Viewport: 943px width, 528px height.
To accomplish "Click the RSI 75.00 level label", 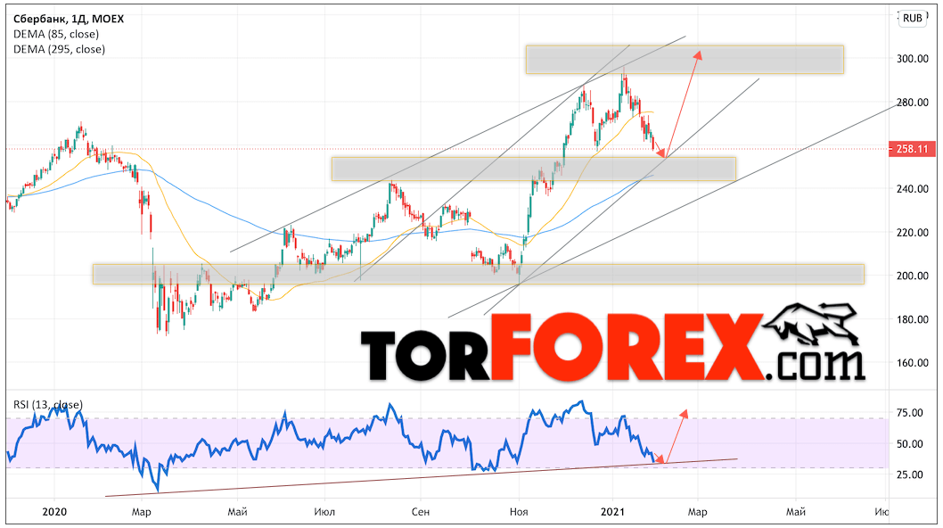I will (909, 413).
